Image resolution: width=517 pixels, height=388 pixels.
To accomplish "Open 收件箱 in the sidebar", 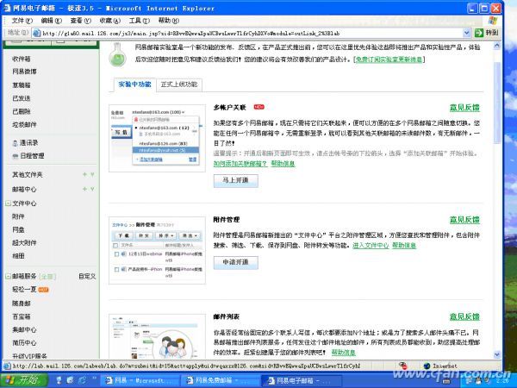I will pyautogui.click(x=21, y=59).
